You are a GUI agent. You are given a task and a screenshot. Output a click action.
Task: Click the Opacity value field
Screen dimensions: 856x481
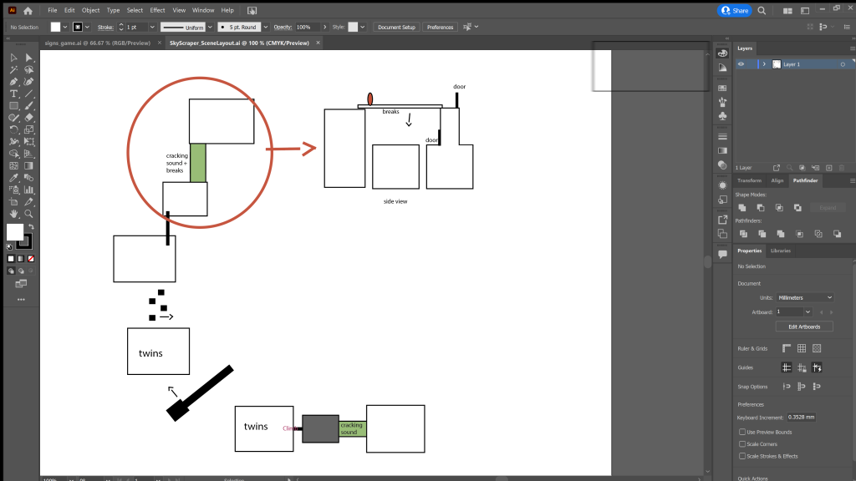click(x=308, y=28)
